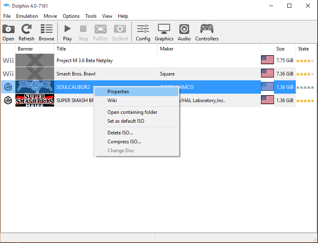Sort list by Banner column header

tap(34, 49)
